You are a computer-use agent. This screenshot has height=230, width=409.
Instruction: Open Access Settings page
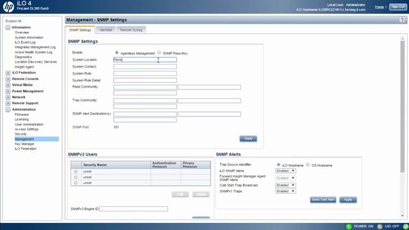pos(27,129)
